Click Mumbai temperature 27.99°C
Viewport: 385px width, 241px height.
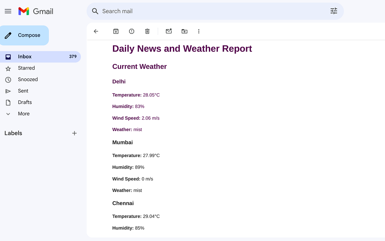(x=151, y=155)
